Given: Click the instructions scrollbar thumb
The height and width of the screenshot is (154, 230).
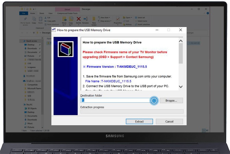Looking at the screenshot, I should (181, 53).
